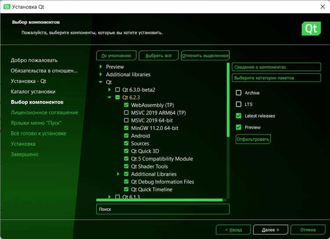Uncheck the Preview category filter checkbox
Image resolution: width=330 pixels, height=239 pixels.
238,127
